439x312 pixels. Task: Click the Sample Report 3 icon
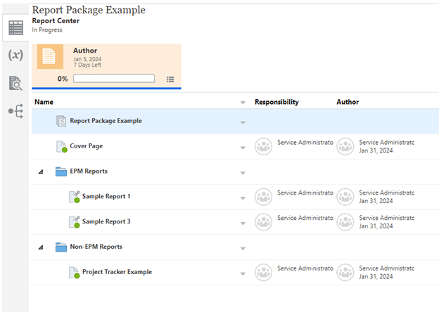point(74,222)
